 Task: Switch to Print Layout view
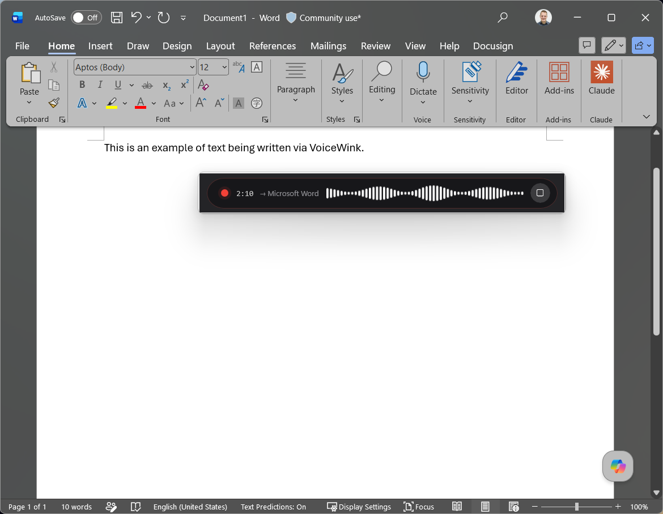pyautogui.click(x=485, y=507)
